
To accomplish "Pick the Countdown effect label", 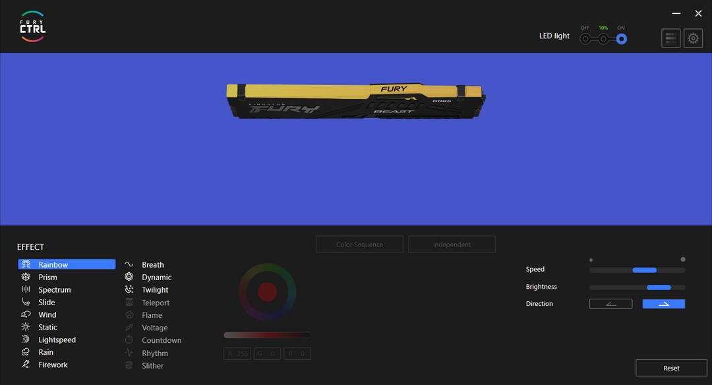I will pos(162,340).
